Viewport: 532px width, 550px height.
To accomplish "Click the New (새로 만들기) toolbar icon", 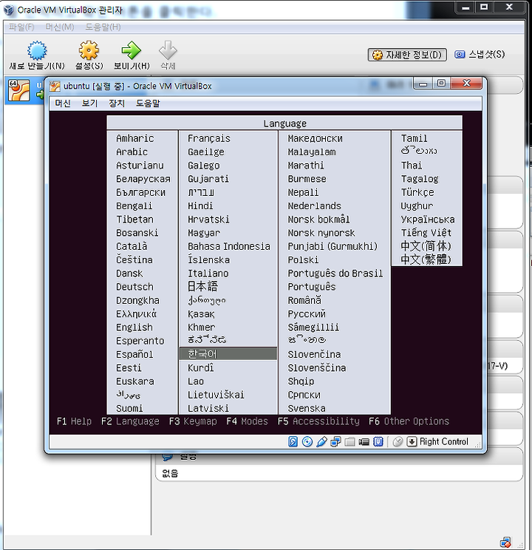I will [x=37, y=51].
